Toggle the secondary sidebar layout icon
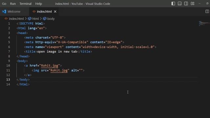Image resolution: width=210 pixels, height=118 pixels. tap(186, 4)
